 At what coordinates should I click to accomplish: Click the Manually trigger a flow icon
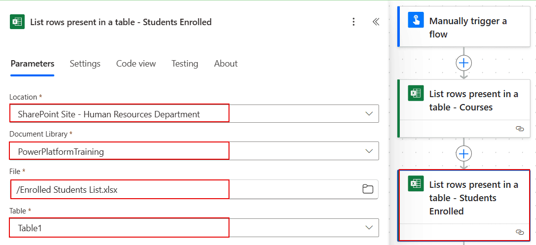(x=416, y=20)
